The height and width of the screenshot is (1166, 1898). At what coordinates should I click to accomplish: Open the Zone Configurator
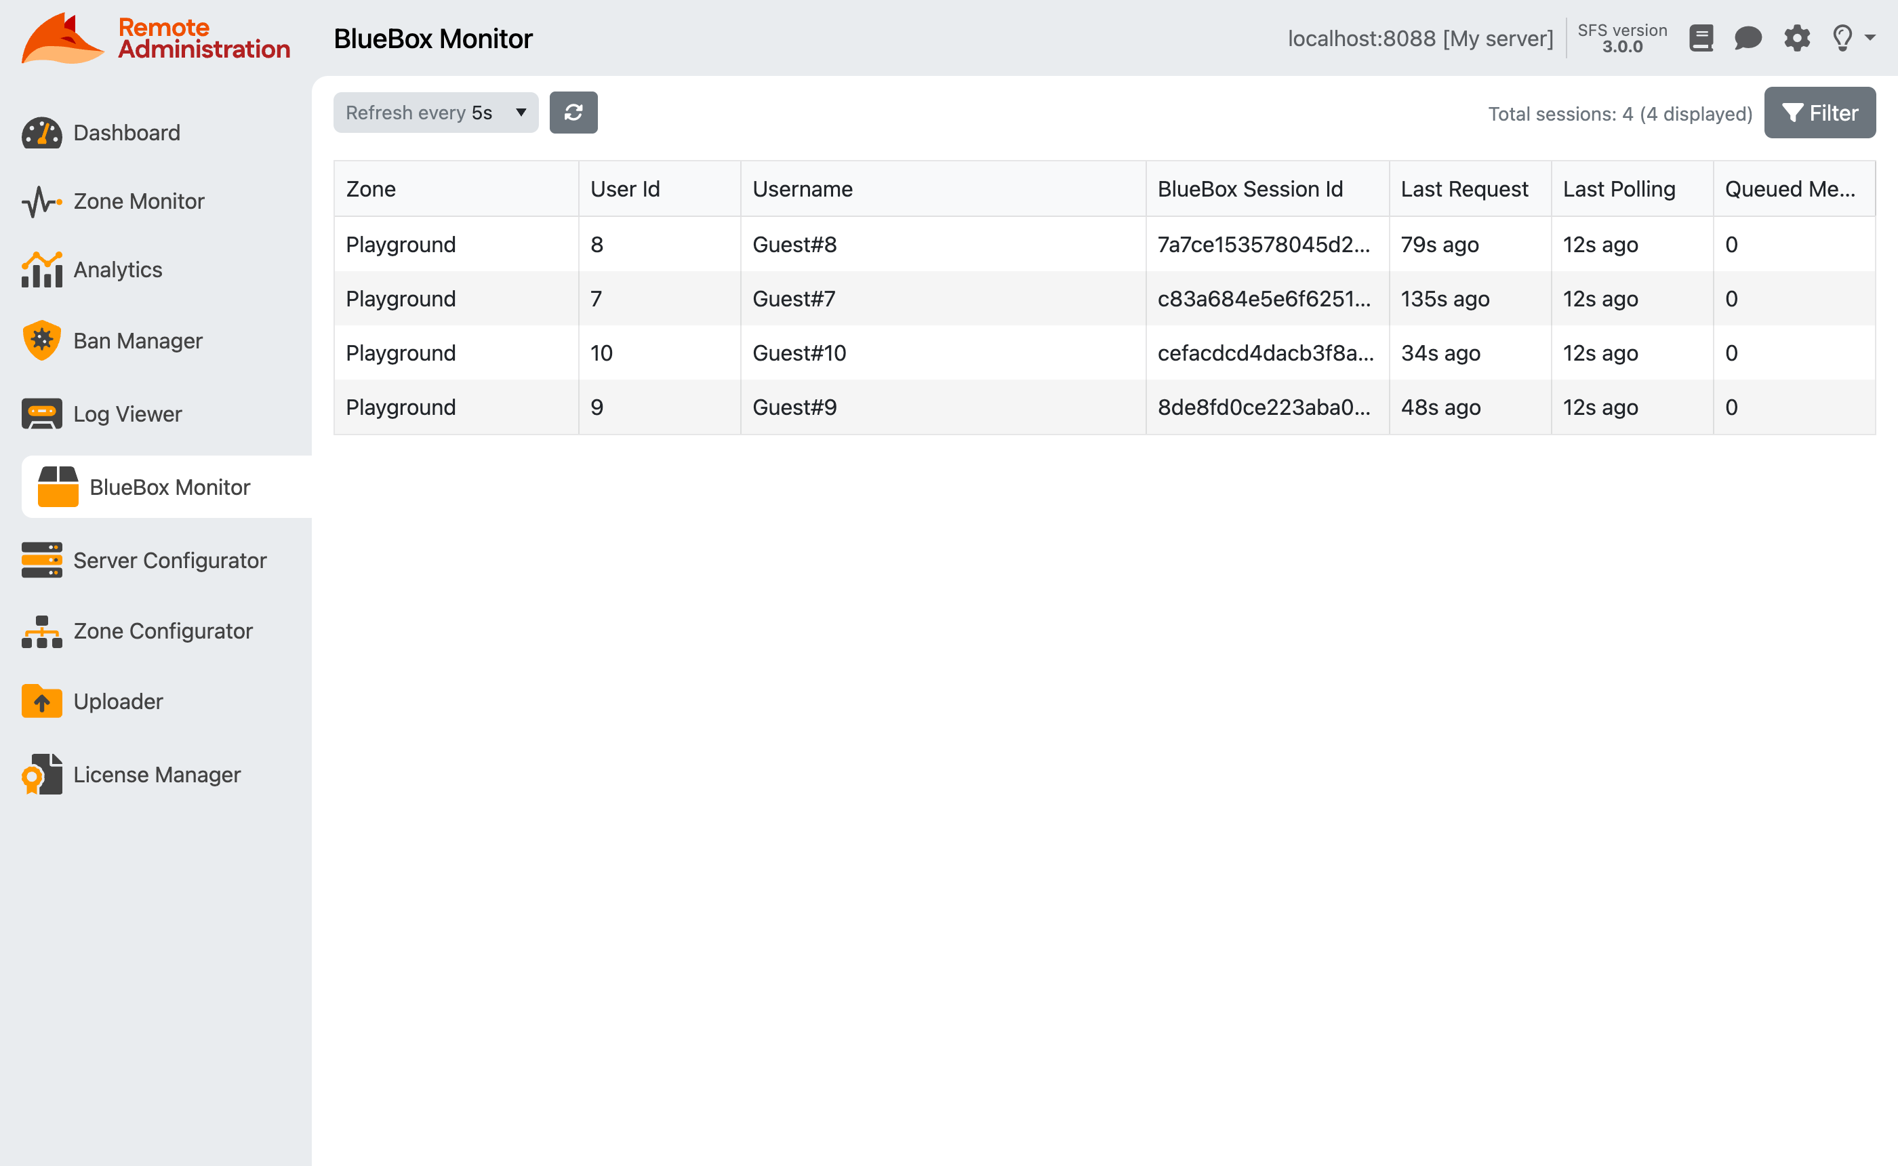[x=163, y=631]
